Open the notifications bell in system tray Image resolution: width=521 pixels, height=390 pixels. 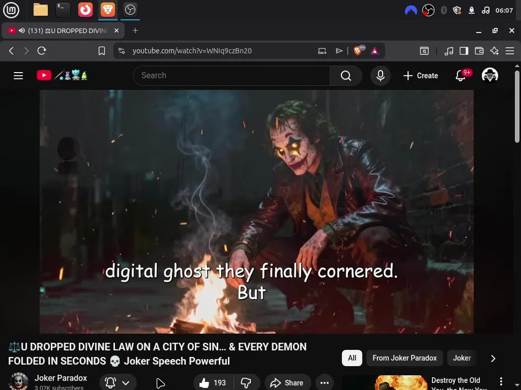[x=471, y=11]
